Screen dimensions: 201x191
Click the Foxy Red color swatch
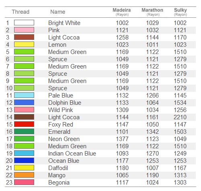point(24,124)
